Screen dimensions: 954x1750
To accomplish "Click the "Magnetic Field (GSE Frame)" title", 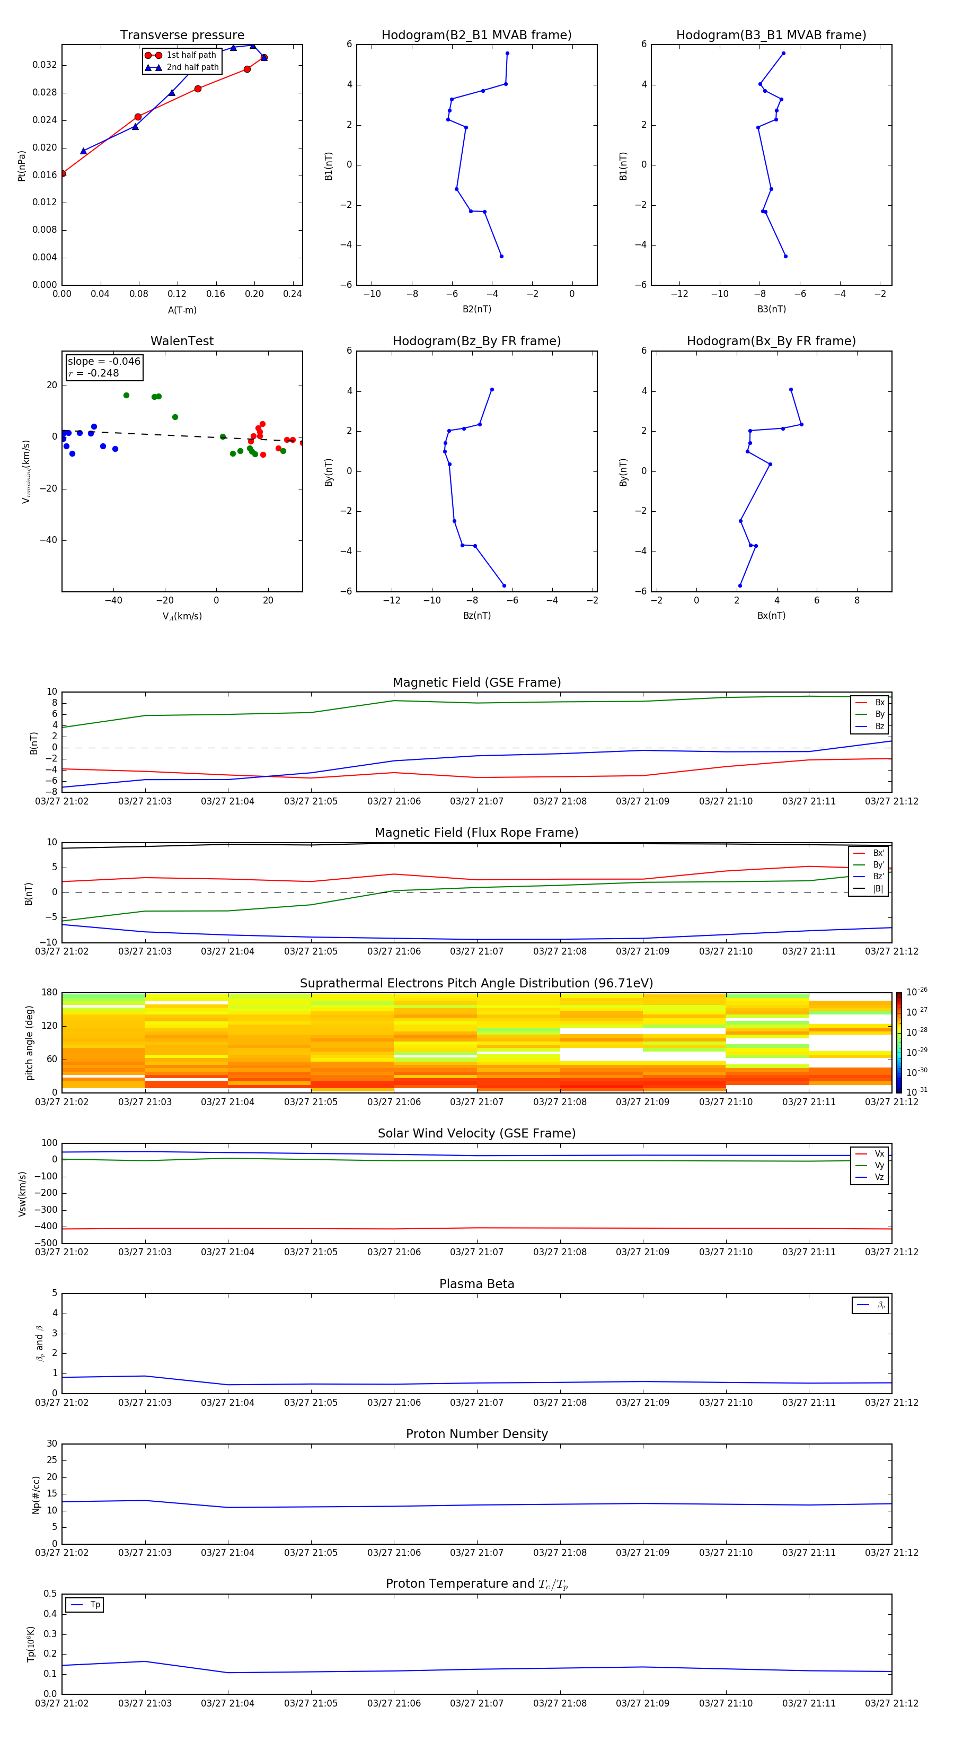I will click(476, 682).
